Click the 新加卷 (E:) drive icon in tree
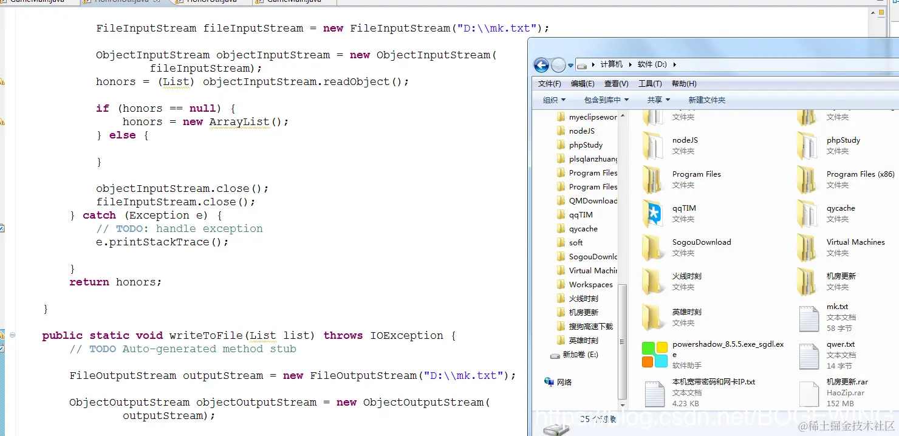The width and height of the screenshot is (899, 436). pyautogui.click(x=555, y=355)
